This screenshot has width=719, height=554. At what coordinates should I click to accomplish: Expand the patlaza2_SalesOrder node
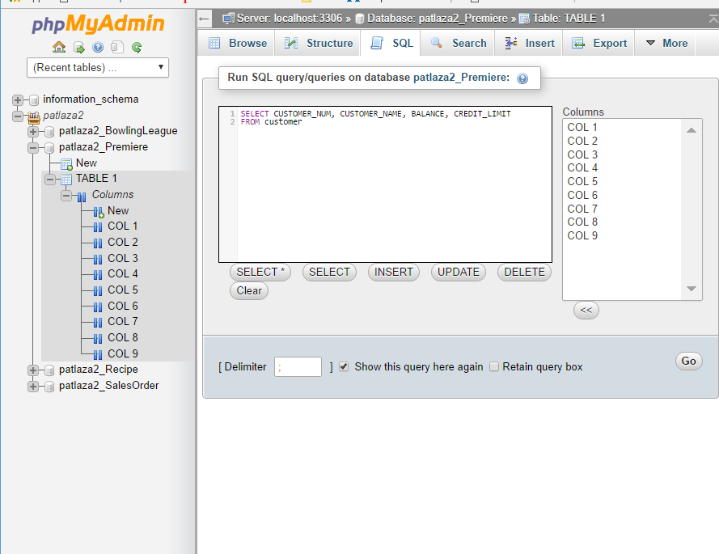click(x=33, y=386)
